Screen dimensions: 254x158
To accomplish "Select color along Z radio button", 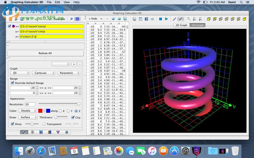I will pos(76,111).
